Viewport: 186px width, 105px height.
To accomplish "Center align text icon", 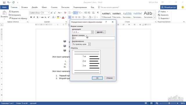I will point(73,17).
